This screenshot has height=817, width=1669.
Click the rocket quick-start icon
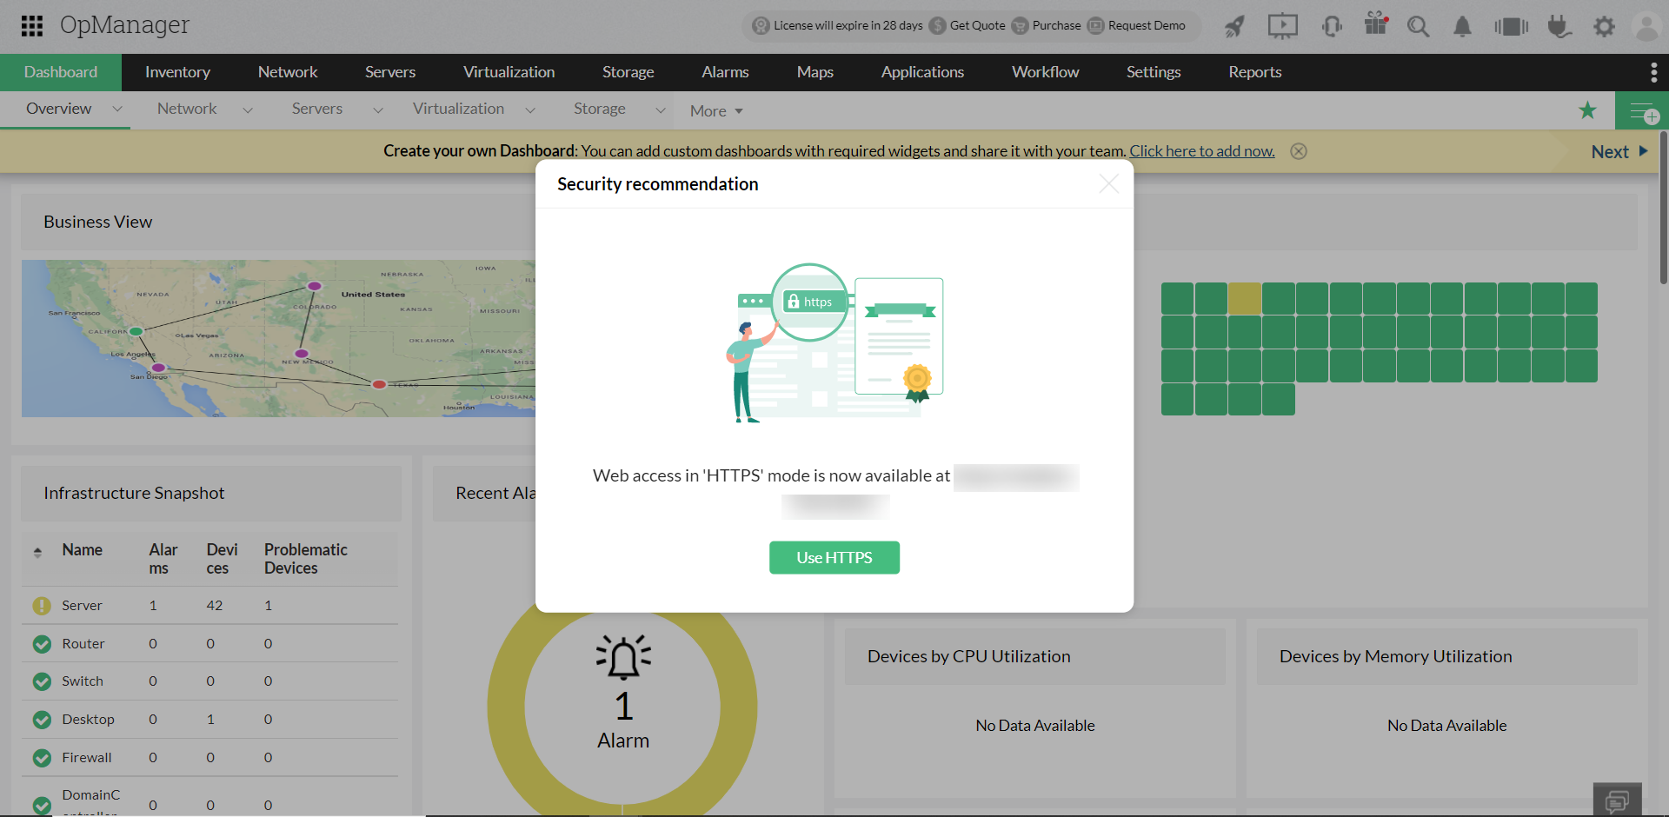[x=1234, y=27]
